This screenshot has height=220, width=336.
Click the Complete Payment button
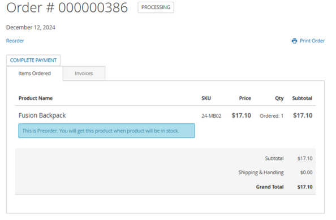[33, 60]
